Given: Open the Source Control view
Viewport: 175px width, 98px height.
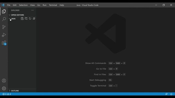Looking at the screenshot, I should [4, 27].
